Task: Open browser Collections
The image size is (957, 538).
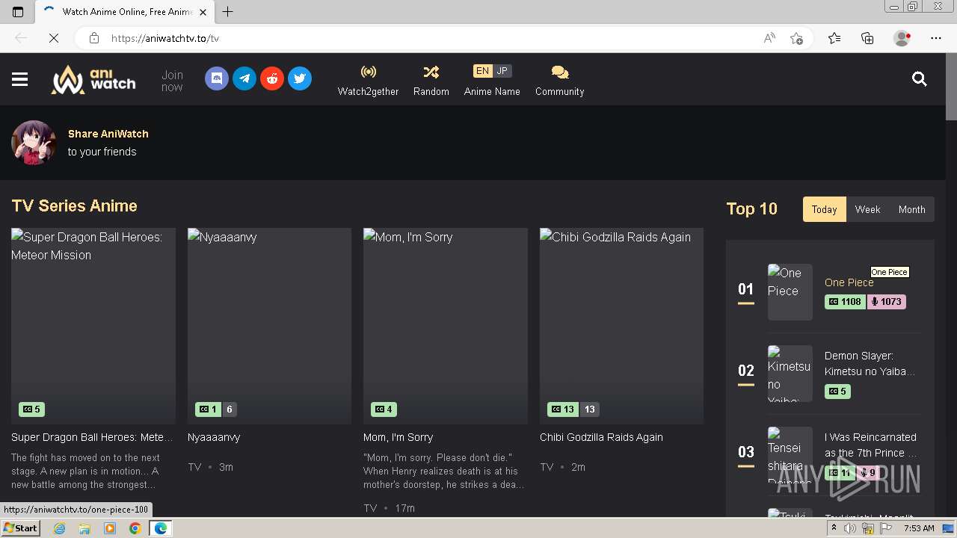Action: (867, 38)
